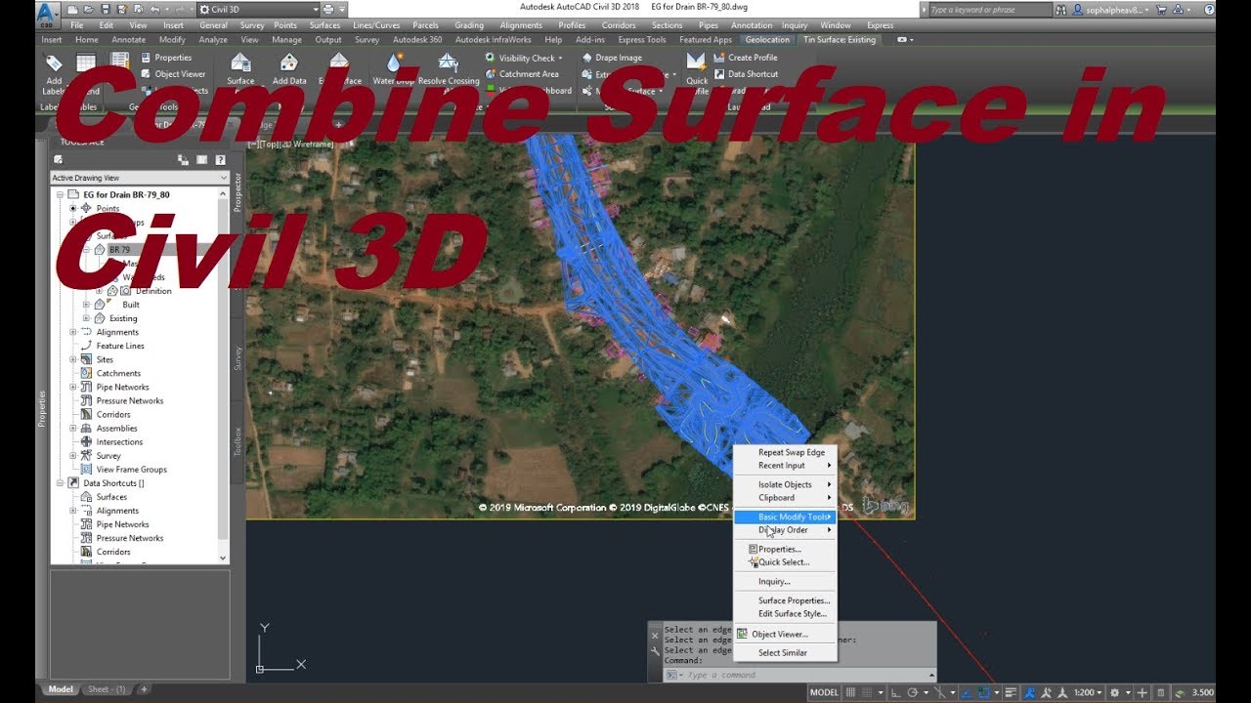Image resolution: width=1251 pixels, height=703 pixels.
Task: Expand the Sites tree node
Action: (x=72, y=359)
